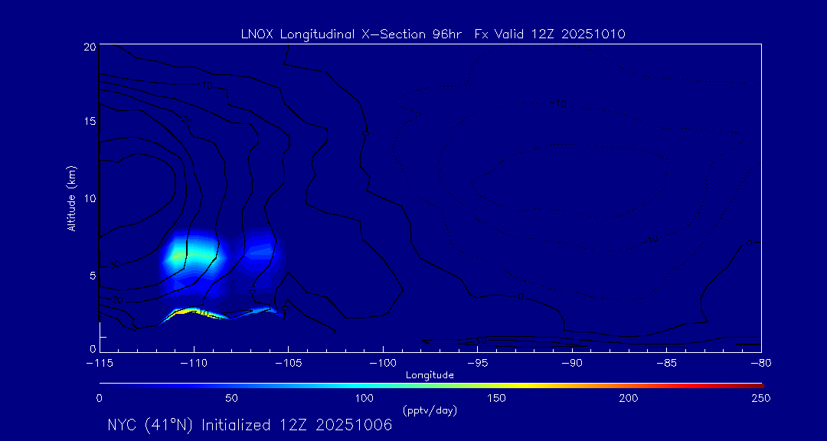
Task: Click the -80 longitude tick label
Action: point(760,363)
